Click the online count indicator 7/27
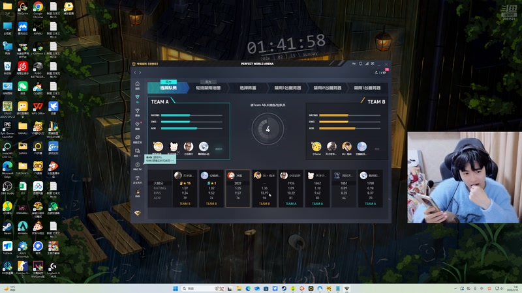 [380, 72]
